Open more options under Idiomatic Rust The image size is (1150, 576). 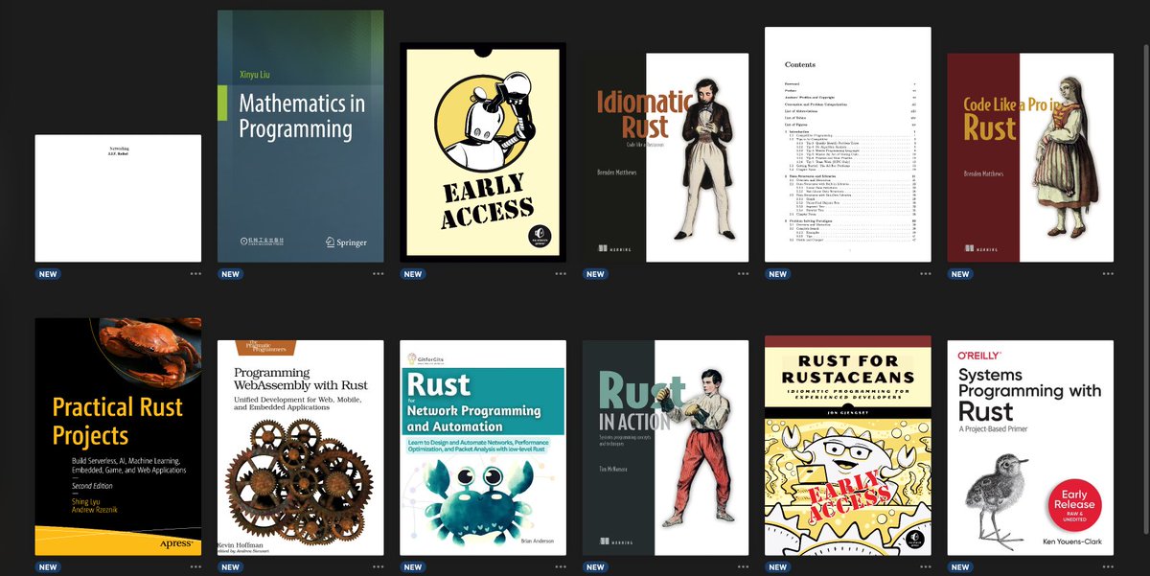pyautogui.click(x=743, y=274)
